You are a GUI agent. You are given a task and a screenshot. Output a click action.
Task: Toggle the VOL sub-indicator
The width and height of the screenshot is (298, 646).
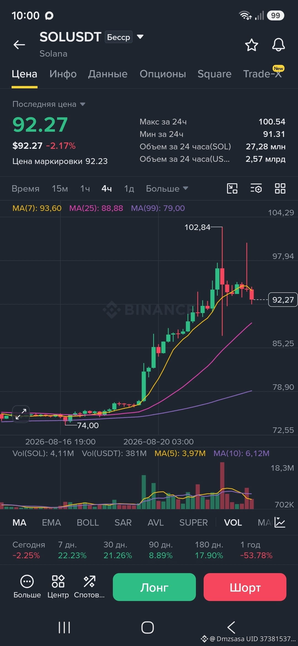(233, 523)
